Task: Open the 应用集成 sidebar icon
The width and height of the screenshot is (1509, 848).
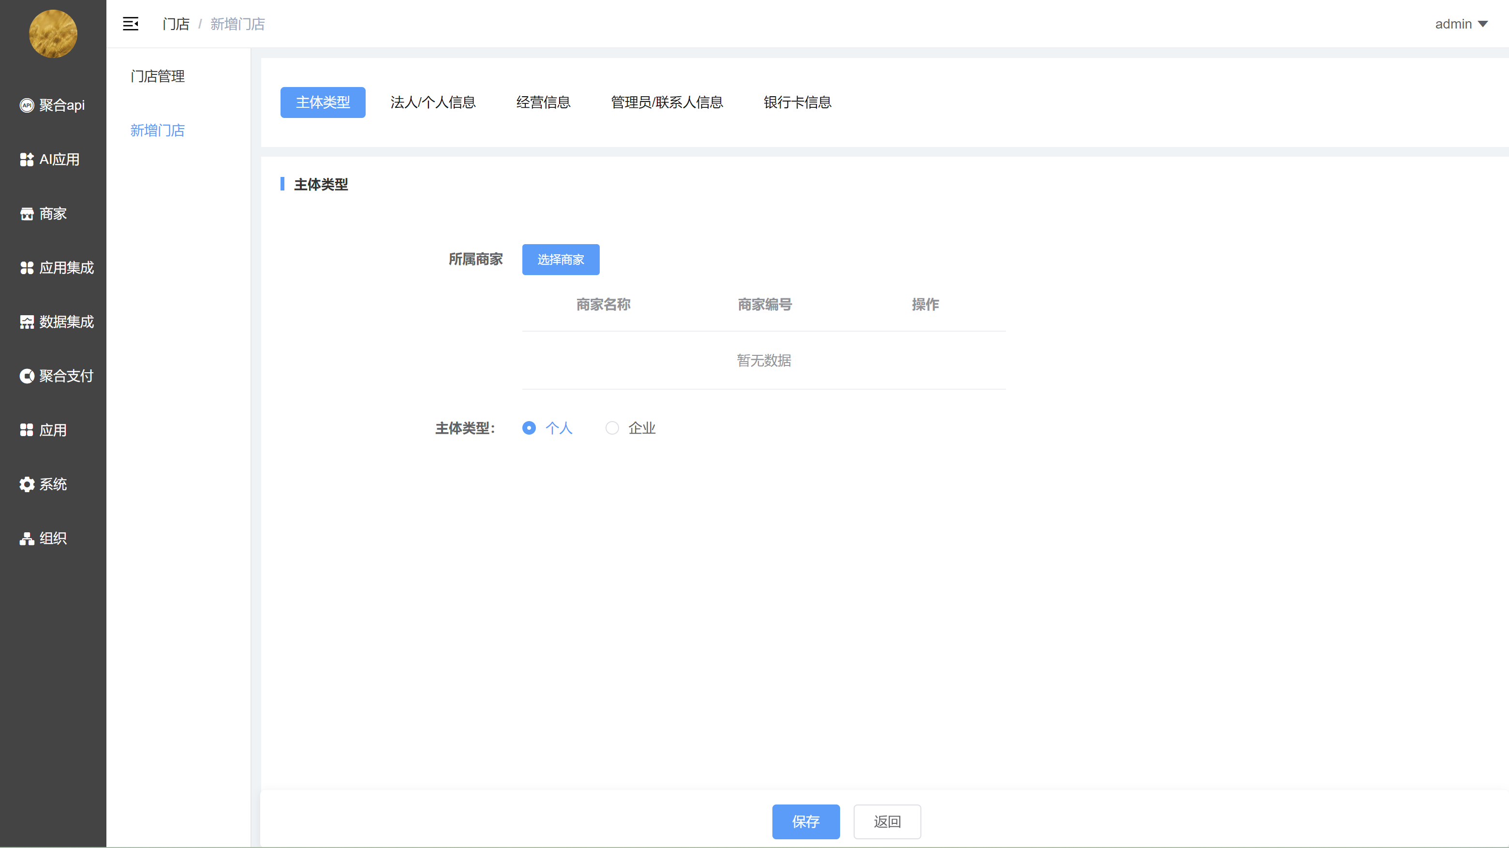Action: point(27,268)
